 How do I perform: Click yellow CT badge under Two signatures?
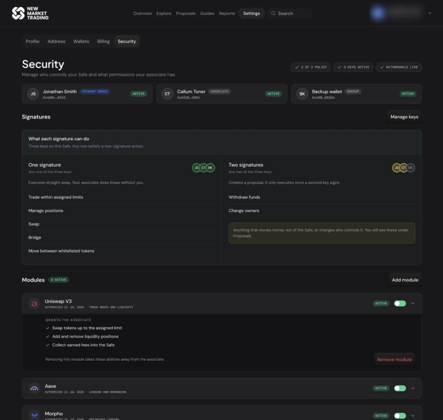click(x=403, y=168)
